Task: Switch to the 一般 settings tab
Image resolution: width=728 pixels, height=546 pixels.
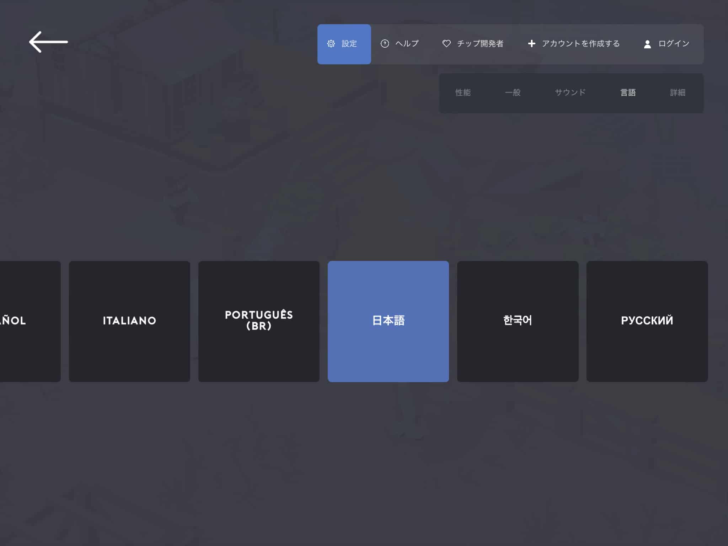Action: click(x=513, y=93)
